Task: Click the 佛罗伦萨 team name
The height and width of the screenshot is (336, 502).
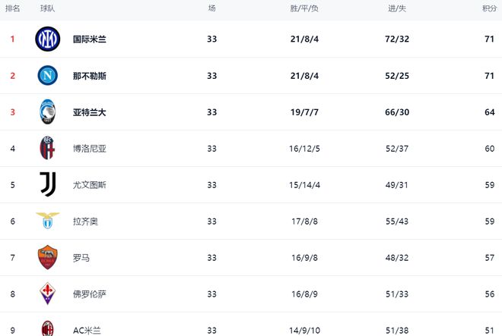Action: point(89,294)
